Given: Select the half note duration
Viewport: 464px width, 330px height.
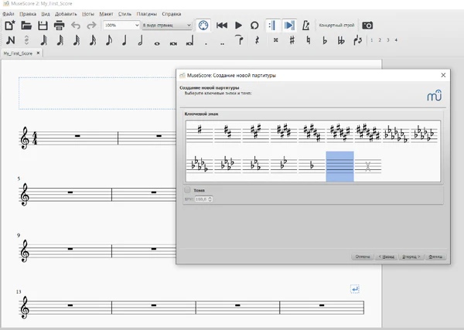Looking at the screenshot, I should point(141,40).
